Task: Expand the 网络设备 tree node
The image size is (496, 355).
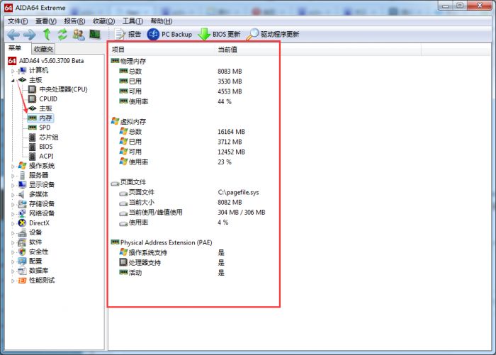Action: 13,213
